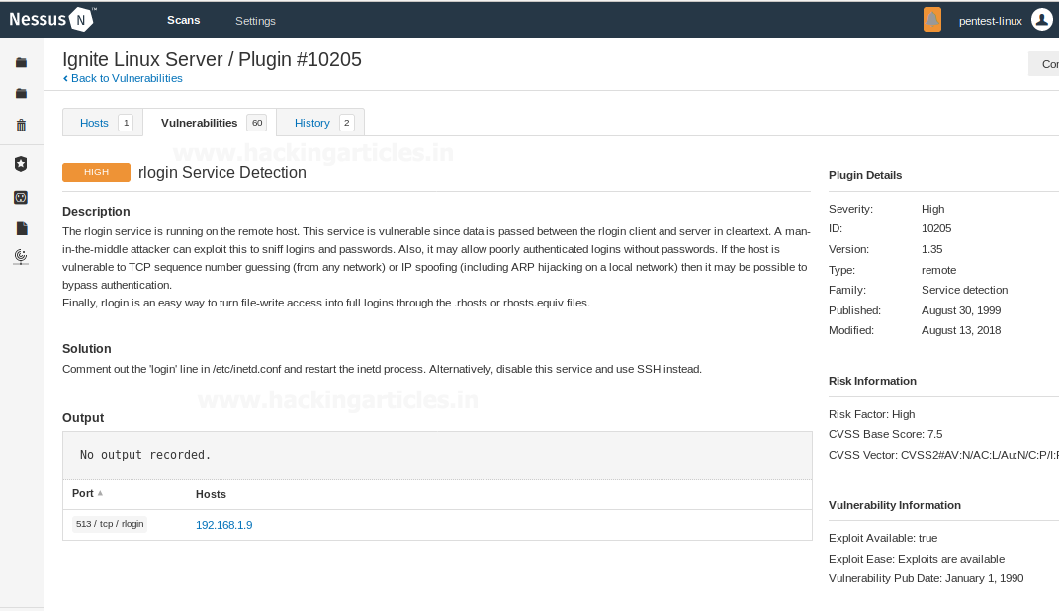
Task: Click the document icon in the sidebar
Action: point(21,228)
